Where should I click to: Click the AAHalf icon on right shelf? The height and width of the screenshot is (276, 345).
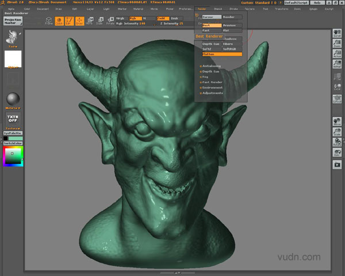pyautogui.click(x=337, y=64)
